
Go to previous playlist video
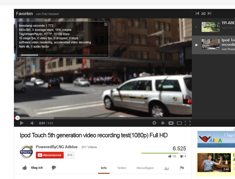(x=197, y=14)
